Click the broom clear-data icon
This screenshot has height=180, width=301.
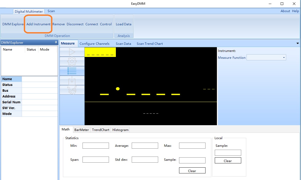coord(72,90)
